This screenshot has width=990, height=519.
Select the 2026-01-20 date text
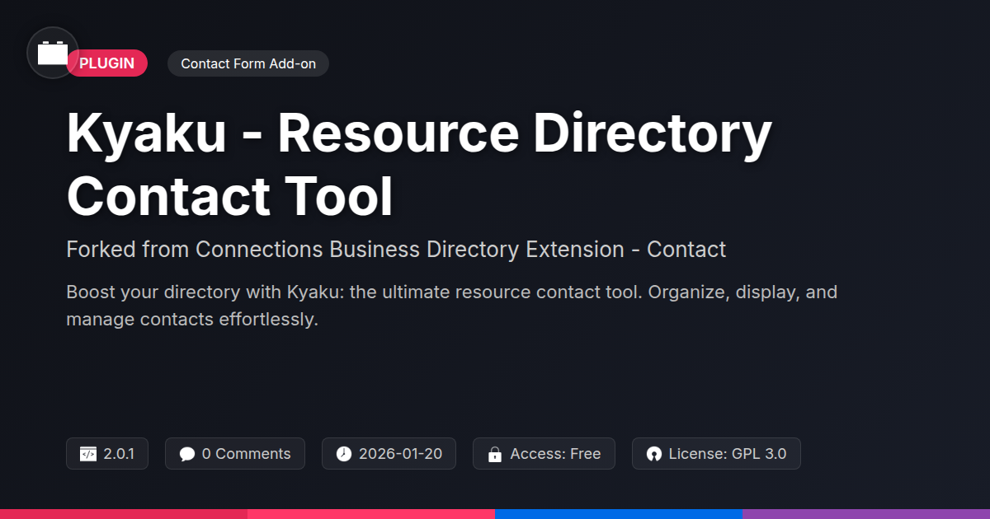click(x=400, y=454)
